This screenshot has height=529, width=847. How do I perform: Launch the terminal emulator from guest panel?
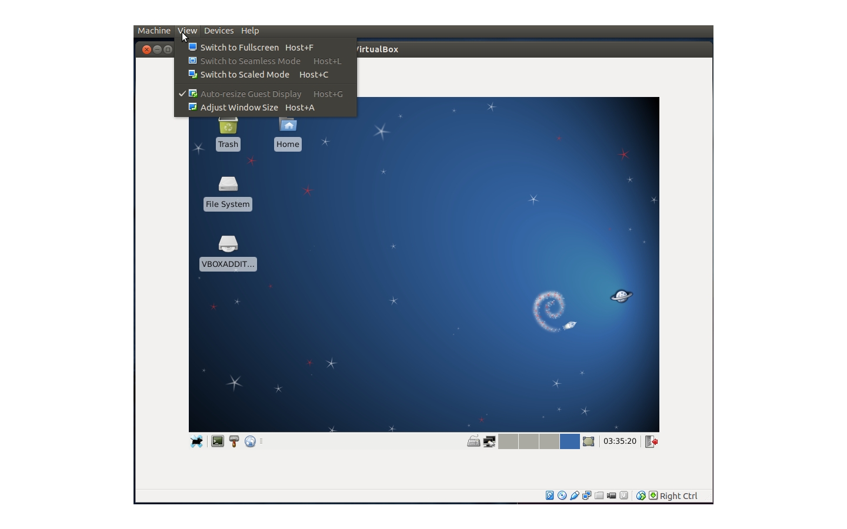click(218, 441)
